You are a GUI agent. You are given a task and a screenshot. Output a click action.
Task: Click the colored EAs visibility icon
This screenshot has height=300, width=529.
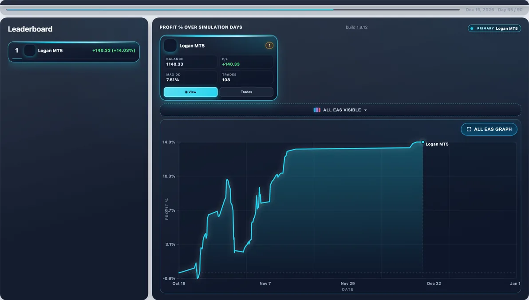[x=317, y=110]
